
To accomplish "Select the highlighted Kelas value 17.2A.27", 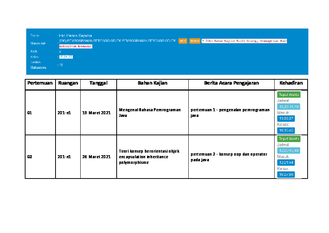I will click(x=66, y=57).
